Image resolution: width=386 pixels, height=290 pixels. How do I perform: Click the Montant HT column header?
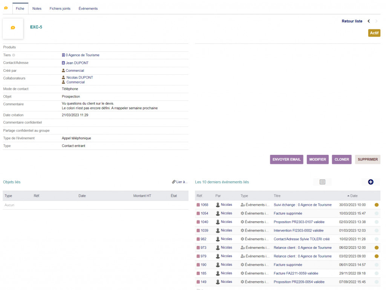(x=142, y=196)
